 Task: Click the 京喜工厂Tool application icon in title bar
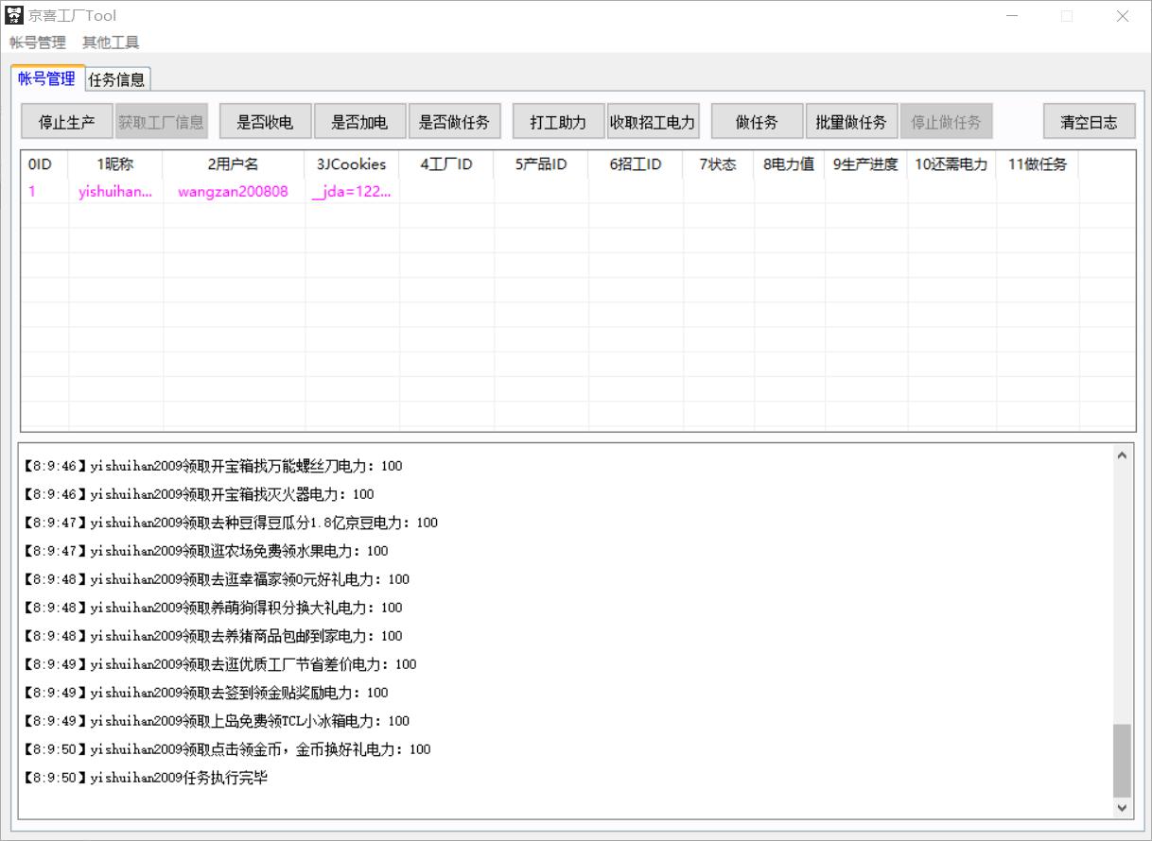(x=13, y=15)
